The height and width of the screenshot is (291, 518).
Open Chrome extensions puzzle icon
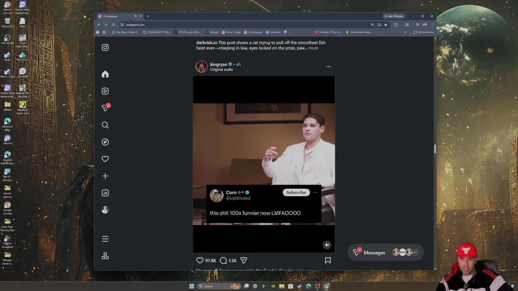[396, 25]
